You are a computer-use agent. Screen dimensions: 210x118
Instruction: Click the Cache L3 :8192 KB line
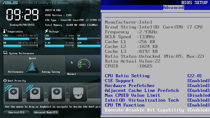point(131,51)
